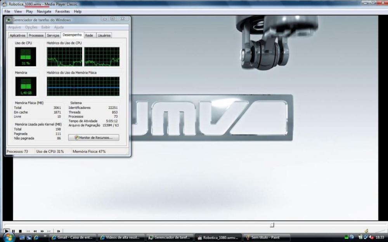Click the fast-forward (increase speed) button
This screenshot has height=242, width=388.
coord(42,231)
